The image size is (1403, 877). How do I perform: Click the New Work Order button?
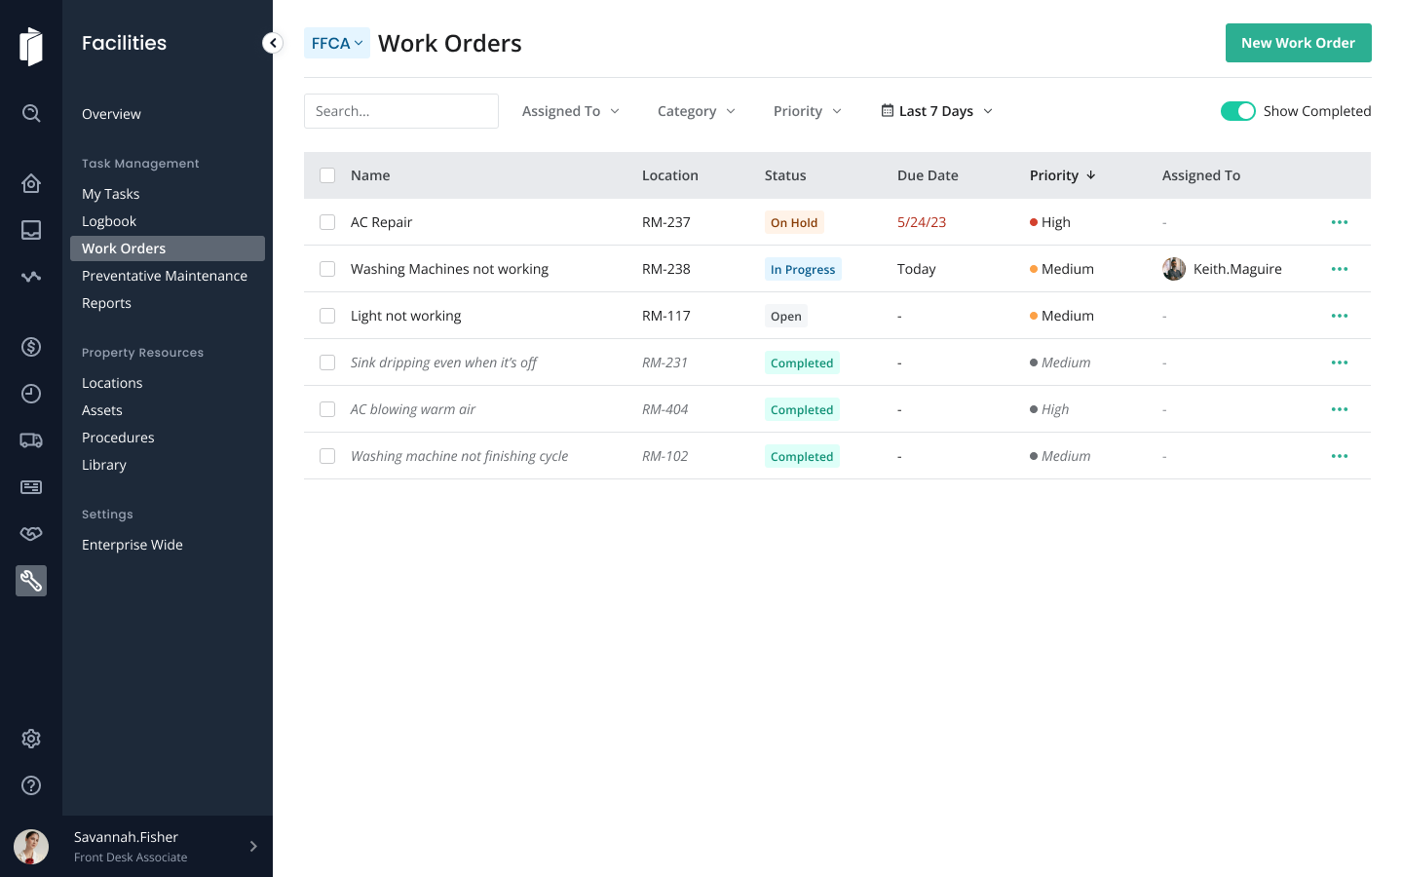tap(1298, 43)
